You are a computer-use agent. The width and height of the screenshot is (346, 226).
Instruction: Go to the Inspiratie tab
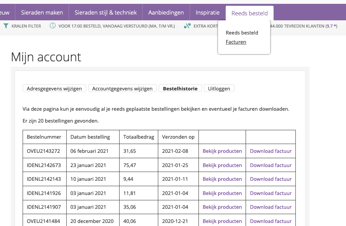tap(208, 13)
